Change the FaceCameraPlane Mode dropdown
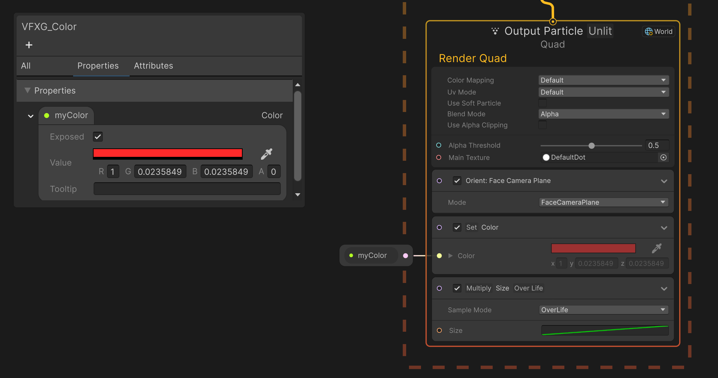The width and height of the screenshot is (718, 378). 603,202
